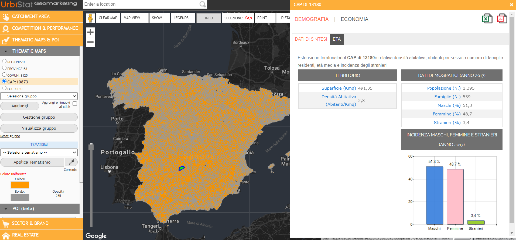The width and height of the screenshot is (516, 240).
Task: Open the Seleziona tematismo dropdown
Action: tap(39, 152)
